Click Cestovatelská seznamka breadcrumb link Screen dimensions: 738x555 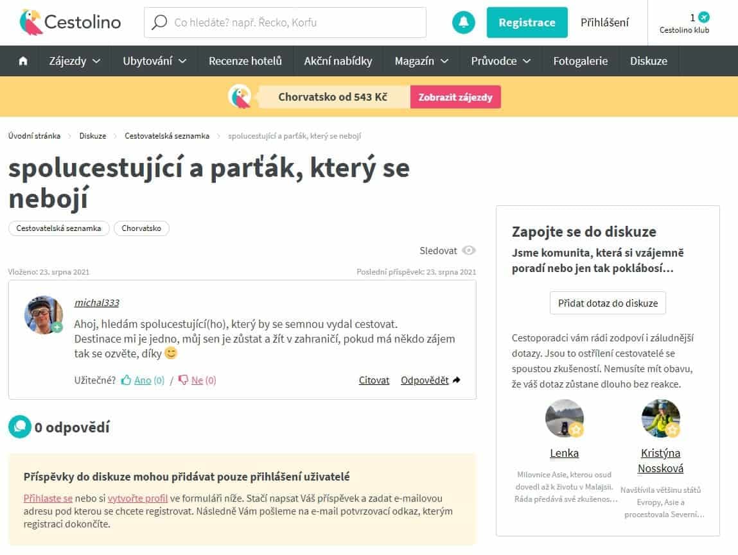click(x=167, y=136)
